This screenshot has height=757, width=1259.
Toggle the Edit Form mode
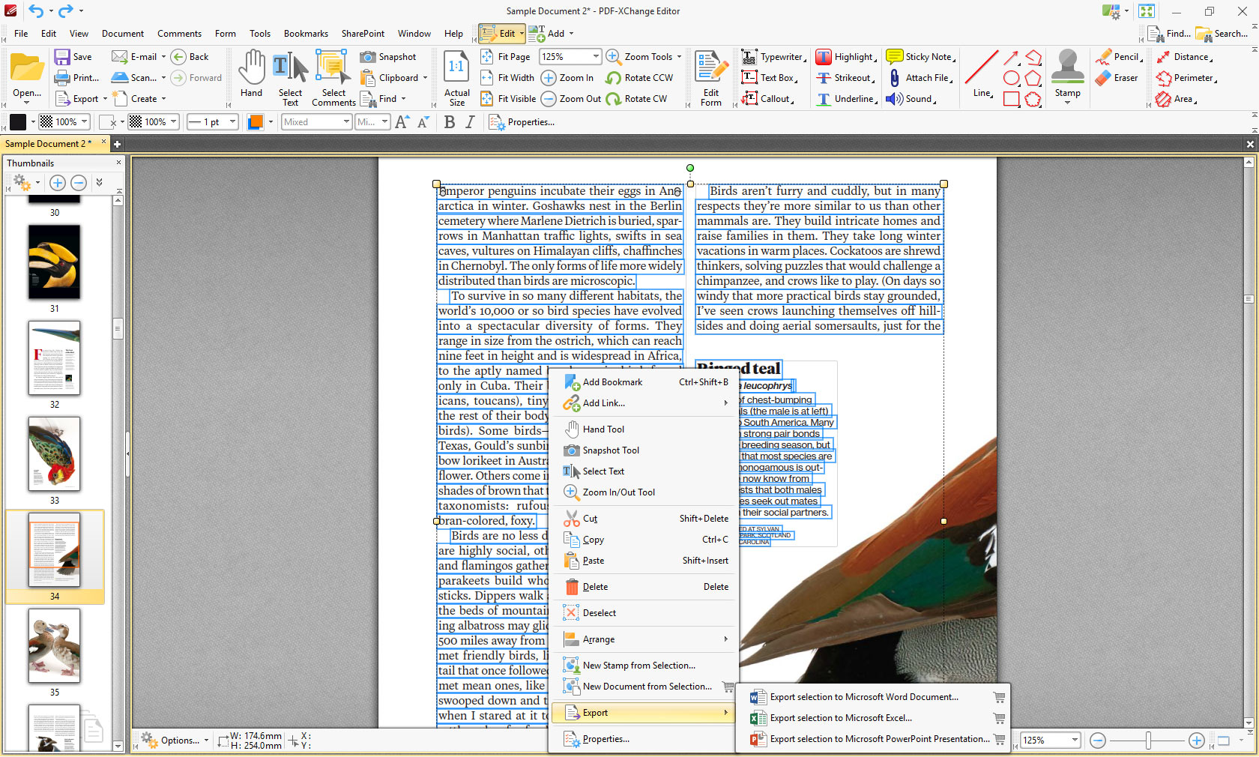(710, 78)
